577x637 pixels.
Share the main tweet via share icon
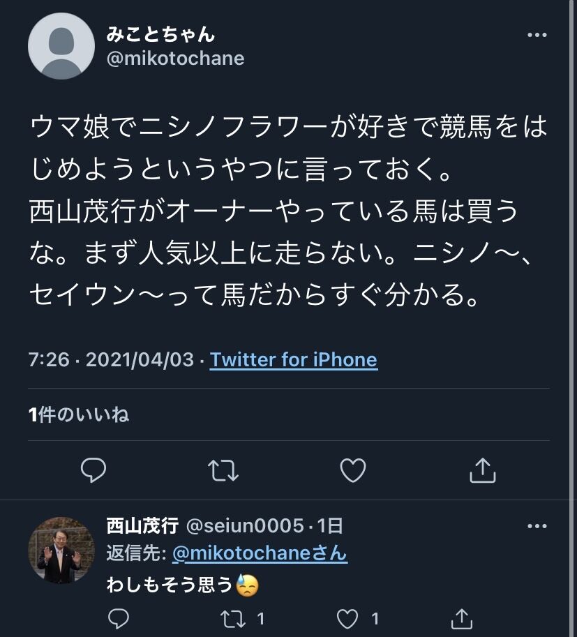point(482,471)
